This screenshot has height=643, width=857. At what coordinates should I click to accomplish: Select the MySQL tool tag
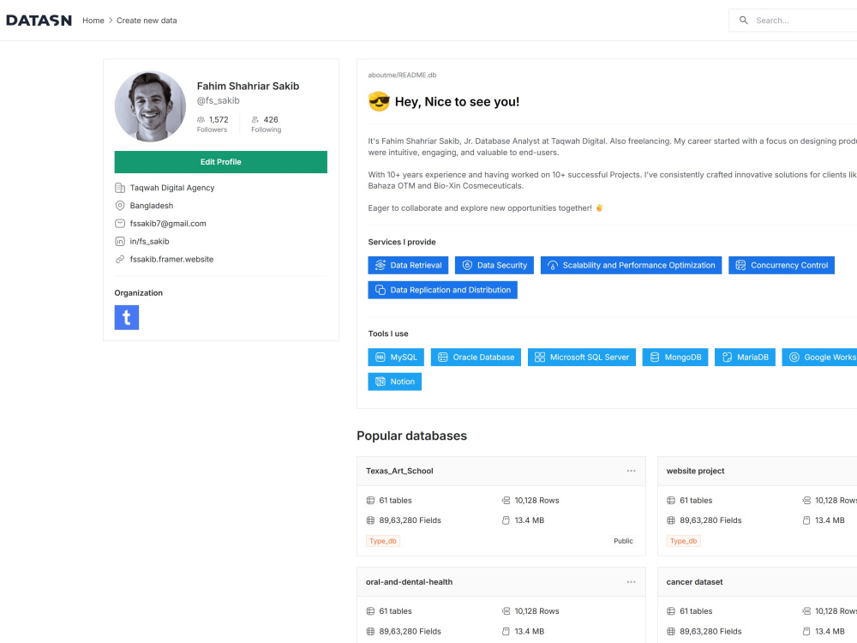tap(396, 357)
